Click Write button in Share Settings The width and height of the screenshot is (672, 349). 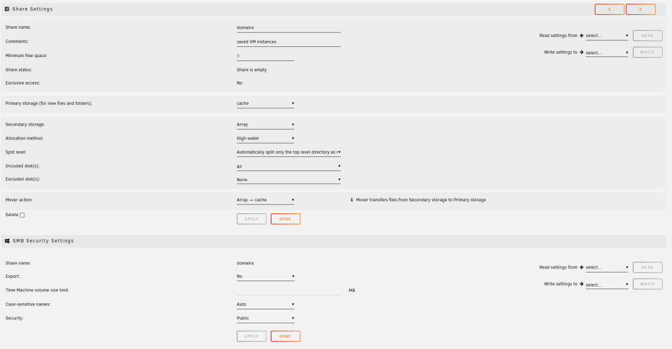tap(648, 52)
